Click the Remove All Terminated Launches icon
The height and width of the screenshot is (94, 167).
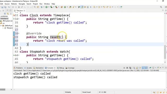(130, 68)
